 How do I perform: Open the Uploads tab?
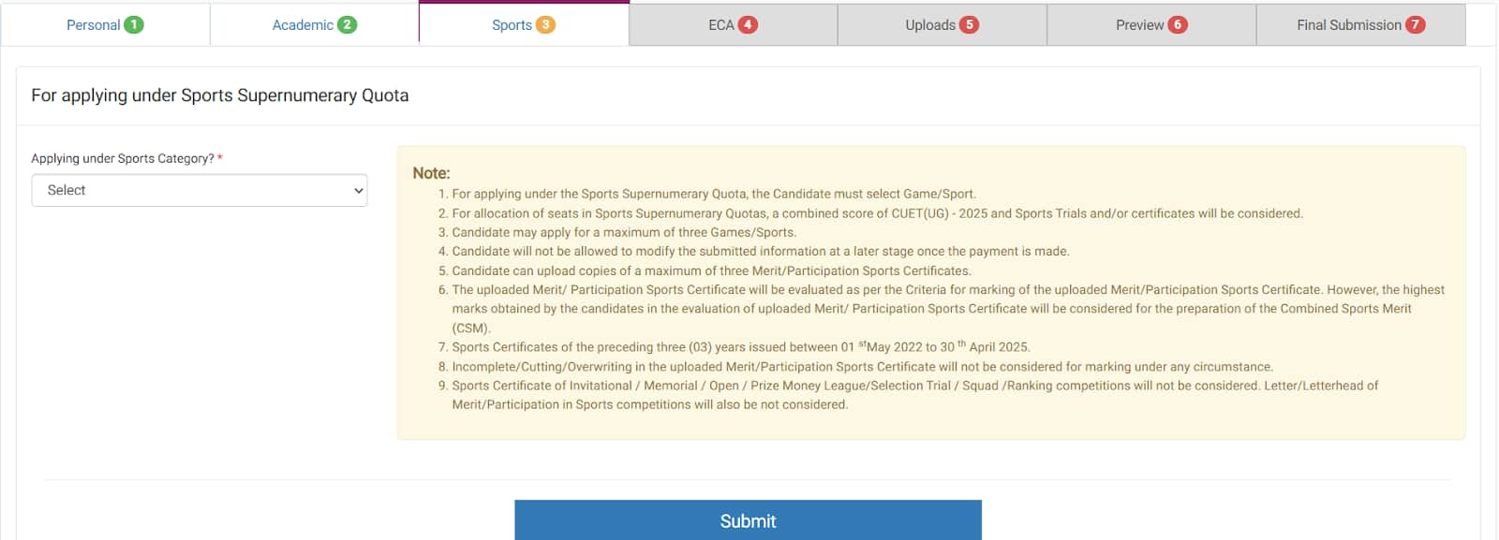[x=942, y=25]
